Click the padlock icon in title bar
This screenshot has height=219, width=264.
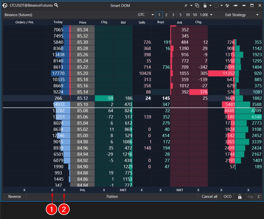(205, 6)
